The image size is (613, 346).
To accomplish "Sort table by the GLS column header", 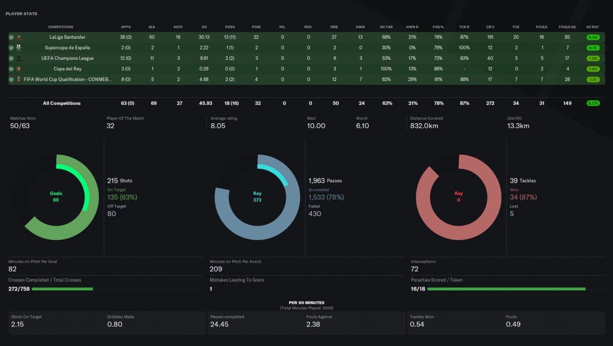I will [152, 27].
